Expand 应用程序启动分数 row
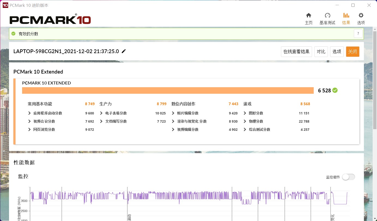Image resolution: width=377 pixels, height=221 pixels. pos(29,113)
